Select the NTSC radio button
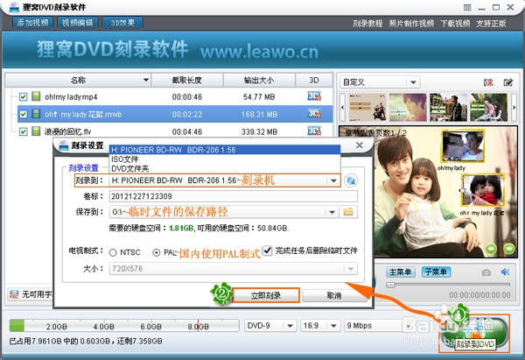 coord(113,252)
